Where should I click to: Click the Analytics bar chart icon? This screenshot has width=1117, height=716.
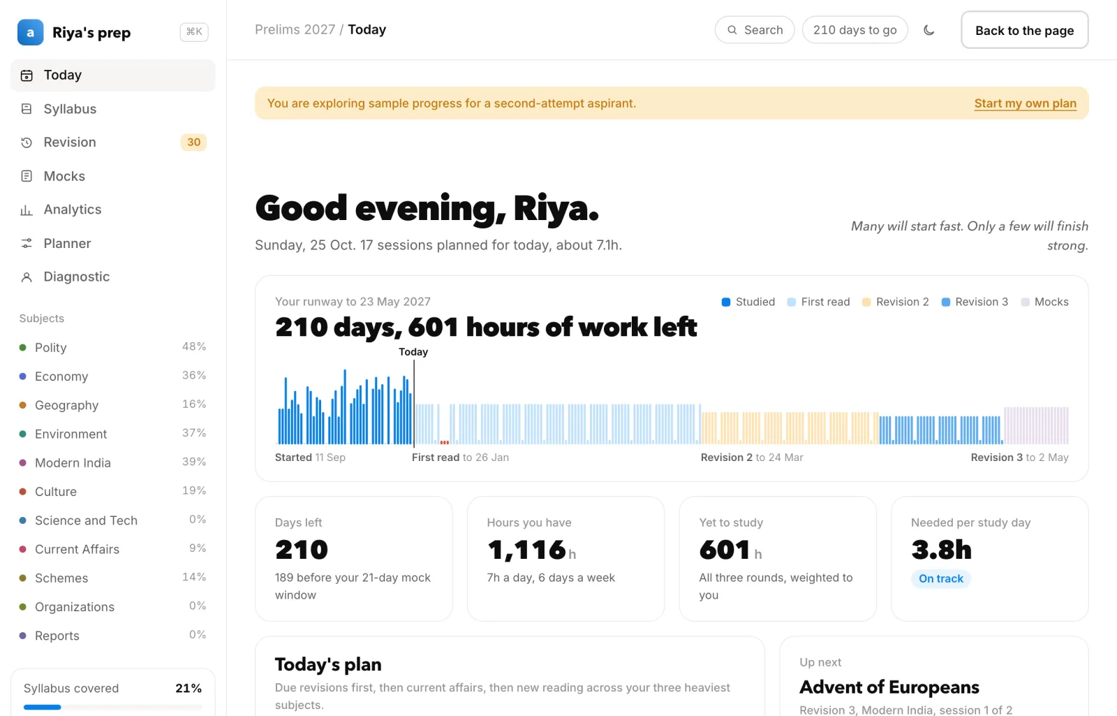[x=27, y=210]
